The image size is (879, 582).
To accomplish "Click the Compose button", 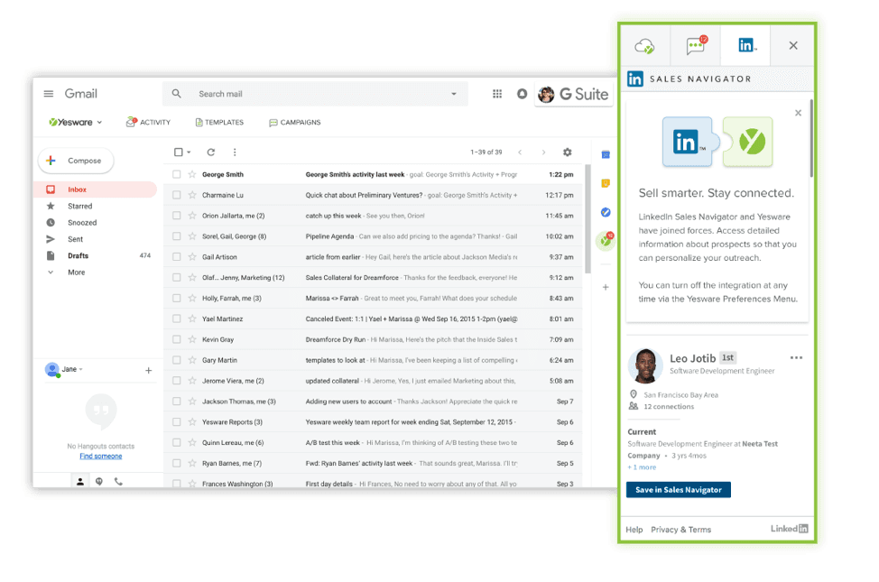I will (x=76, y=161).
